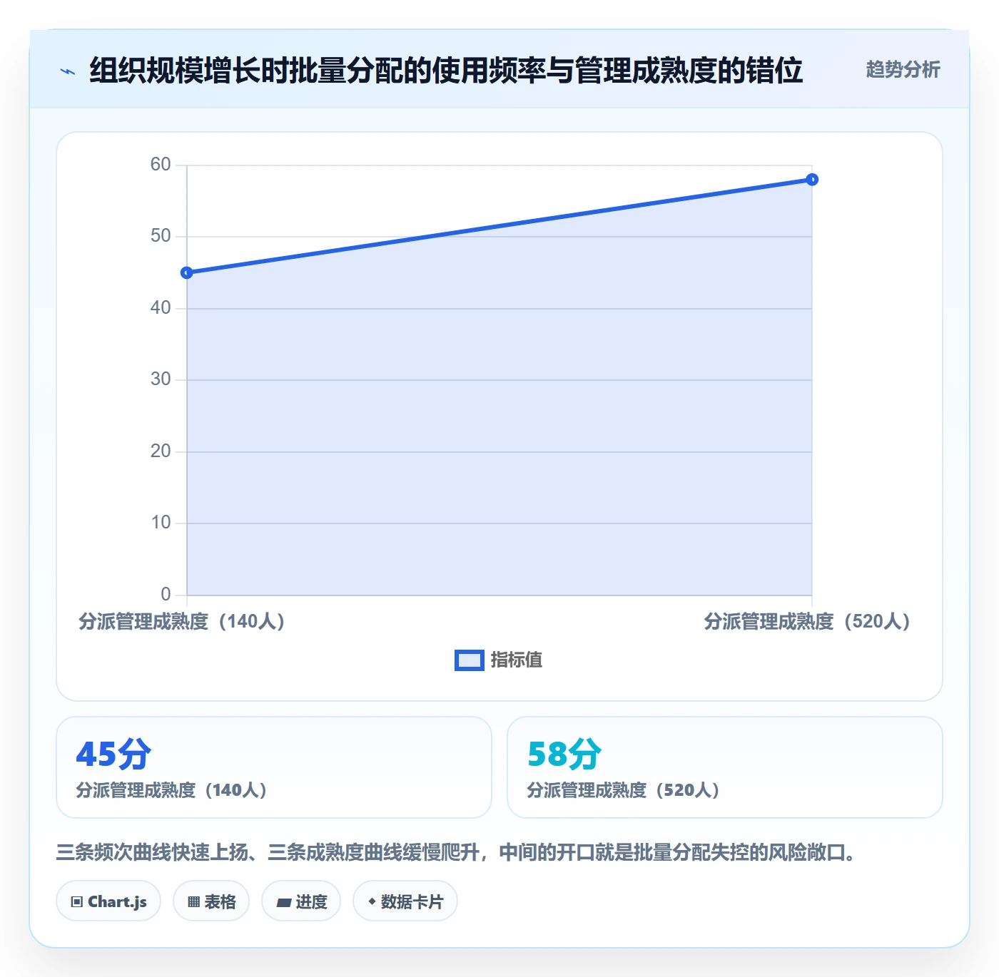This screenshot has width=999, height=977.
Task: Click the lightning bolt icon beside the title
Action: (68, 71)
